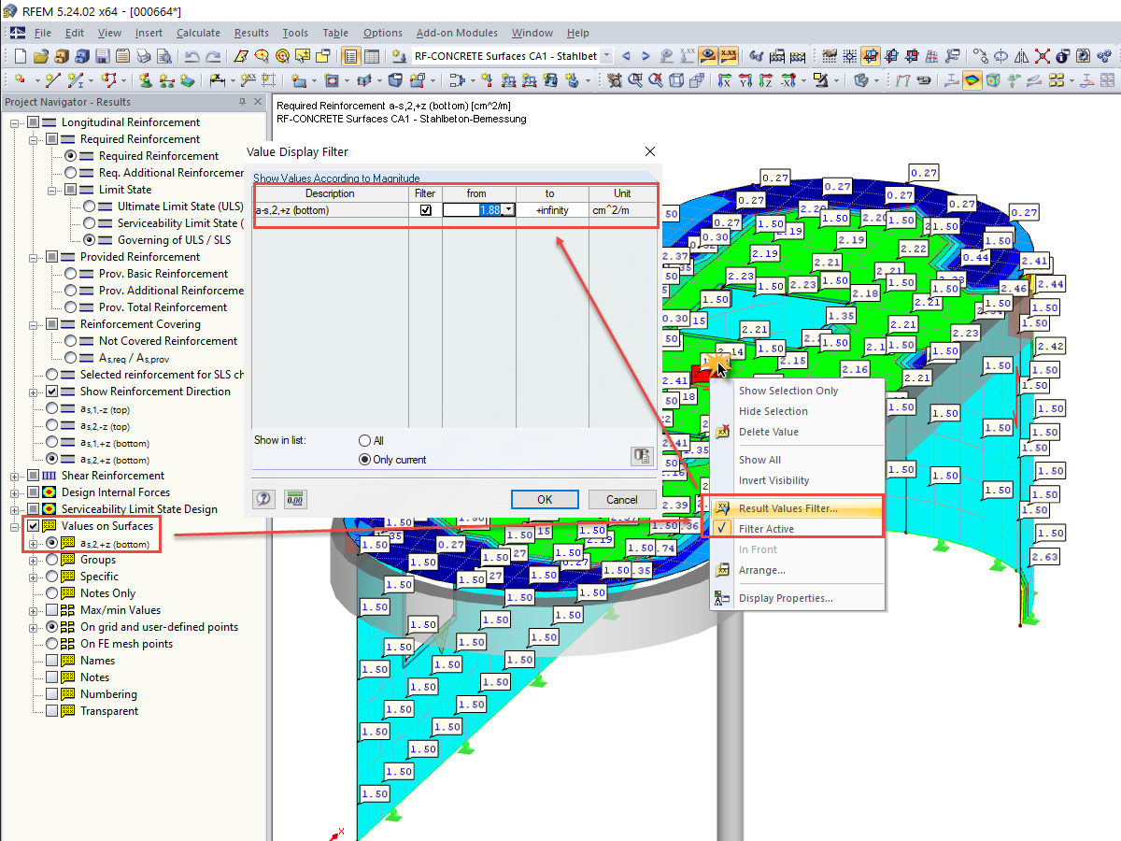Screen dimensions: 1121x841
Task: Close the Value Display Filter dialog
Action: (650, 151)
